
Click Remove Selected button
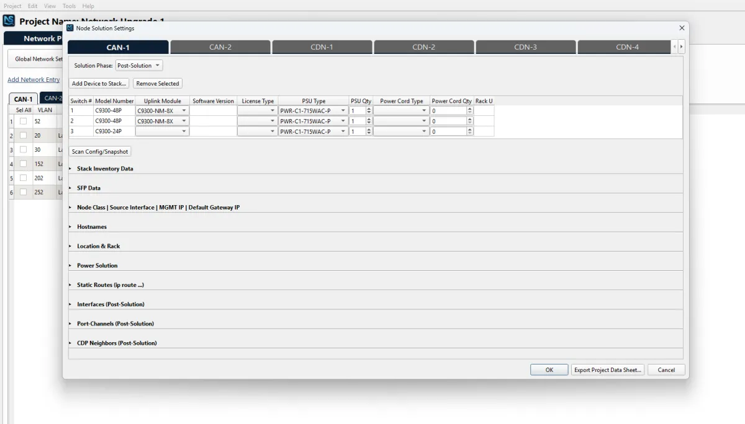coord(158,83)
